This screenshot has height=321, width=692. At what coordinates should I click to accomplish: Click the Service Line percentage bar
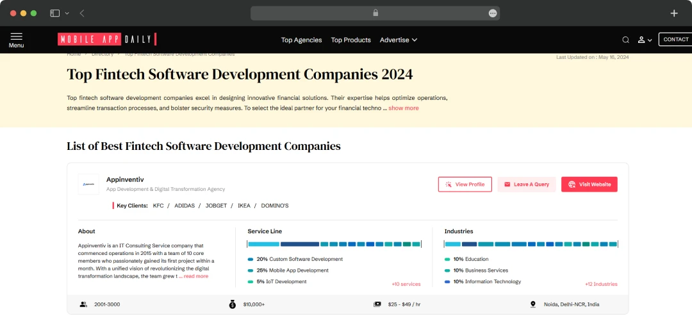point(334,243)
